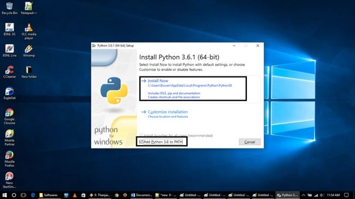Open the Action Center notifications icon
Viewport: 355px width, 199px height.
tap(346, 195)
